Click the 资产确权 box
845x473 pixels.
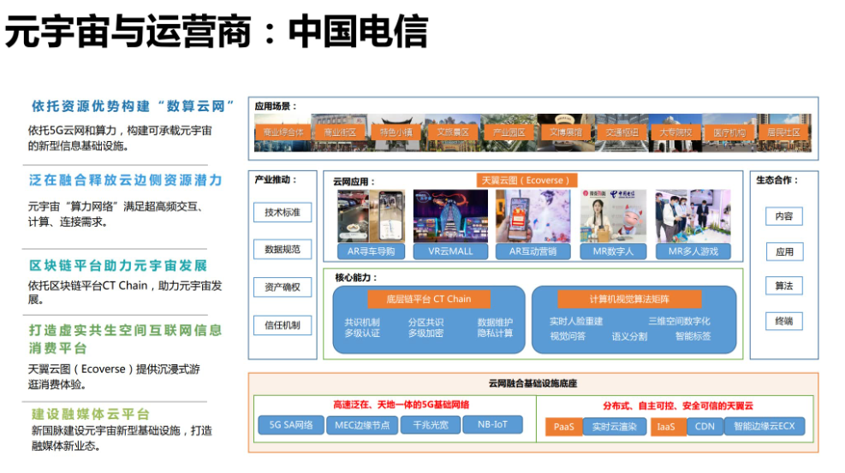[x=283, y=287]
